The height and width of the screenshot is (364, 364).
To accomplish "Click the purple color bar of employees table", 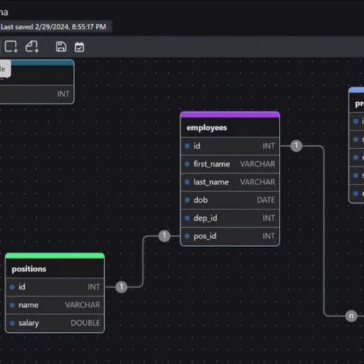I will coord(230,115).
